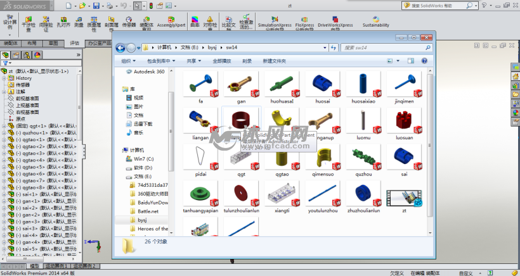Screen dimensions: 520x276
Task: Expand the 注解 annotations tree node
Action: click(x=4, y=92)
